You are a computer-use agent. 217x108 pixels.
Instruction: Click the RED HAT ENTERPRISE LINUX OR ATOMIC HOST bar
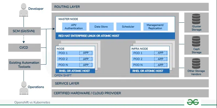coord(115,36)
